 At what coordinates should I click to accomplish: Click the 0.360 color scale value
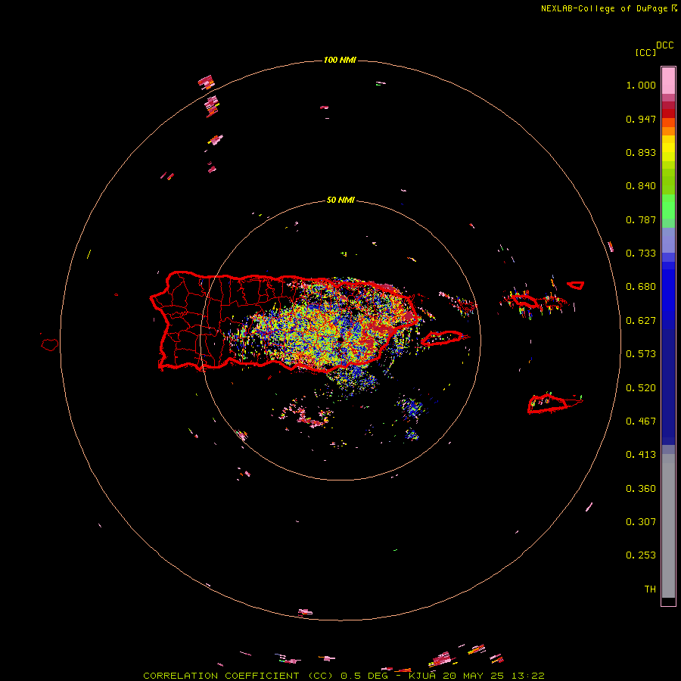point(641,489)
